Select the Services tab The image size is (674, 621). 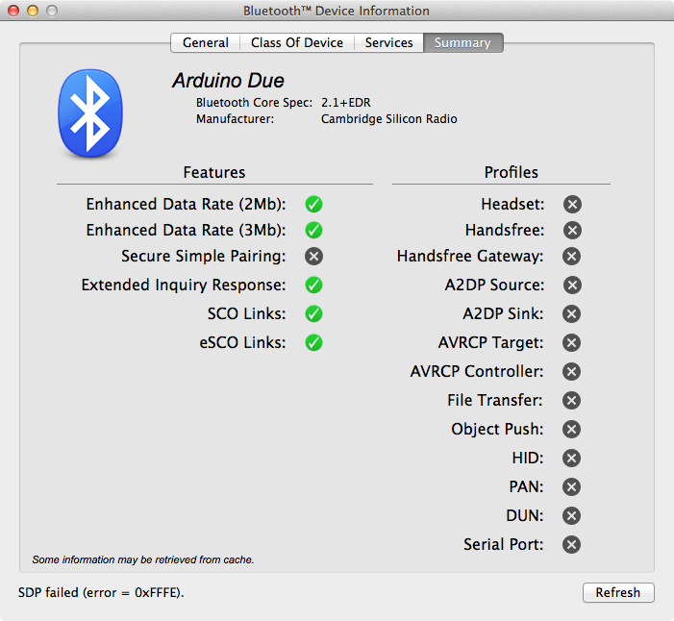[389, 43]
